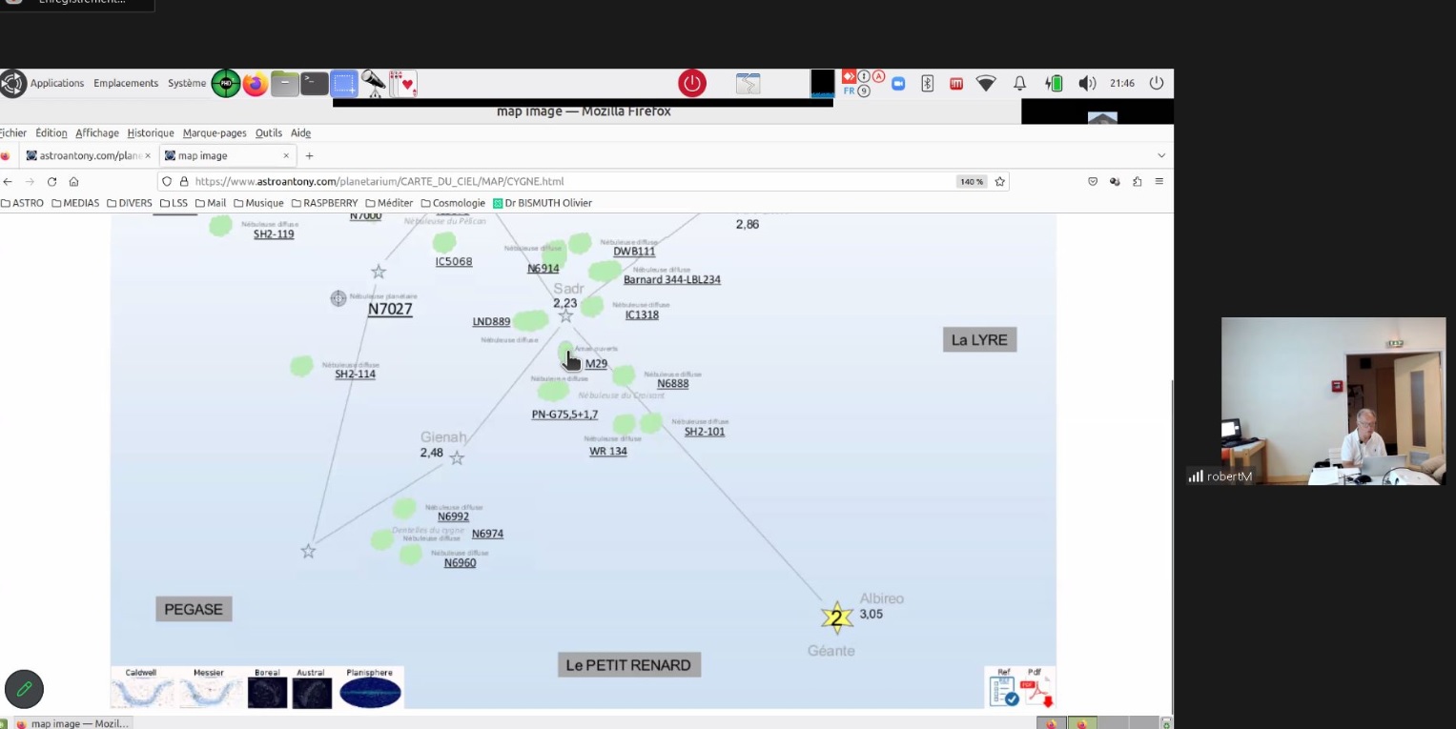Open the battery status indicator
This screenshot has height=729, width=1456.
coord(1054,84)
